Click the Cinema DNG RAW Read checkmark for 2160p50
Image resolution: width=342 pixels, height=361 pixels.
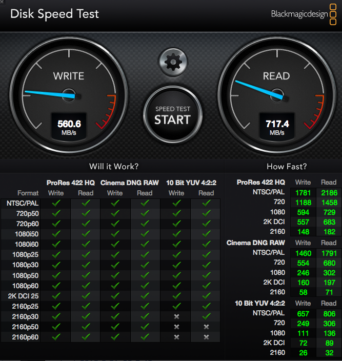click(x=145, y=327)
